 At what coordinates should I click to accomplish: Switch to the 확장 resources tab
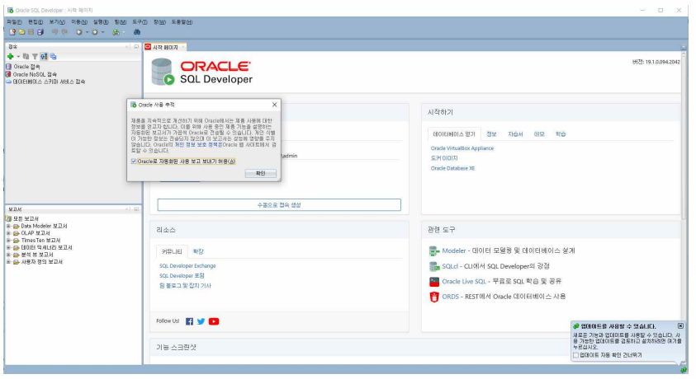198,251
